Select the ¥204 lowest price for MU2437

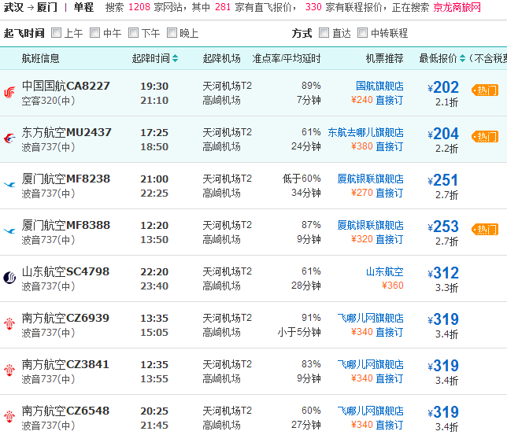(443, 134)
